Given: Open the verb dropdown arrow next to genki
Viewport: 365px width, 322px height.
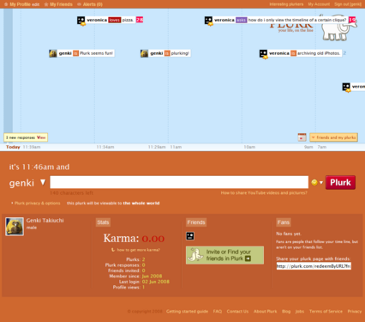Looking at the screenshot, I should (x=43, y=182).
